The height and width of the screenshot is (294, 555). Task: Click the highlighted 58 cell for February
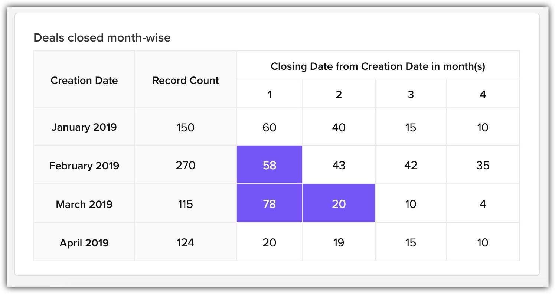click(x=270, y=165)
